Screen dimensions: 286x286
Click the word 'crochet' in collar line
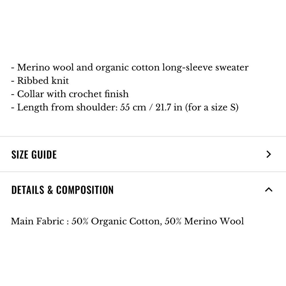85,94
